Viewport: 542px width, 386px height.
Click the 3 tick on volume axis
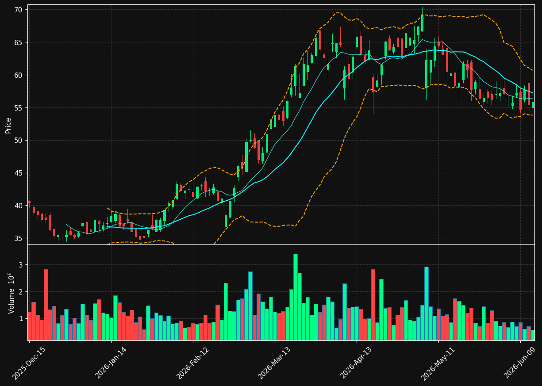tap(21, 265)
